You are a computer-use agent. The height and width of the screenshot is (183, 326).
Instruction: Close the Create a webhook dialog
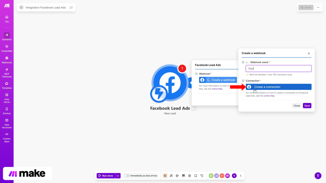click(309, 53)
